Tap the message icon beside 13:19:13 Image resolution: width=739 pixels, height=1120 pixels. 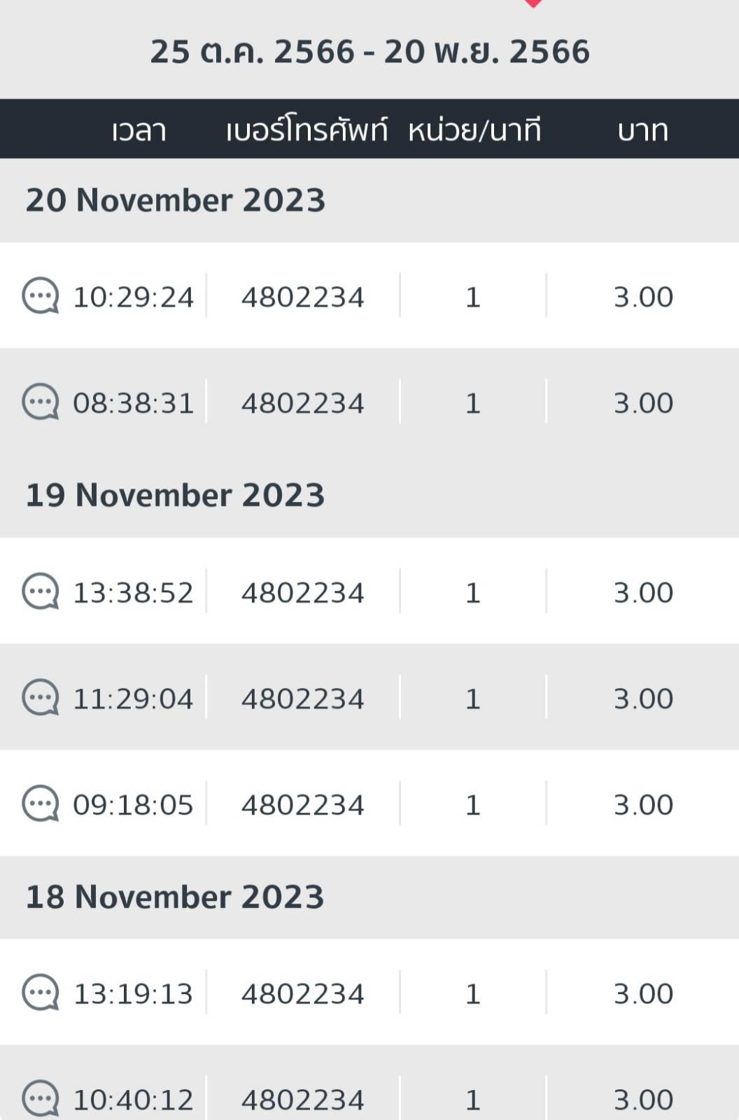coord(41,993)
